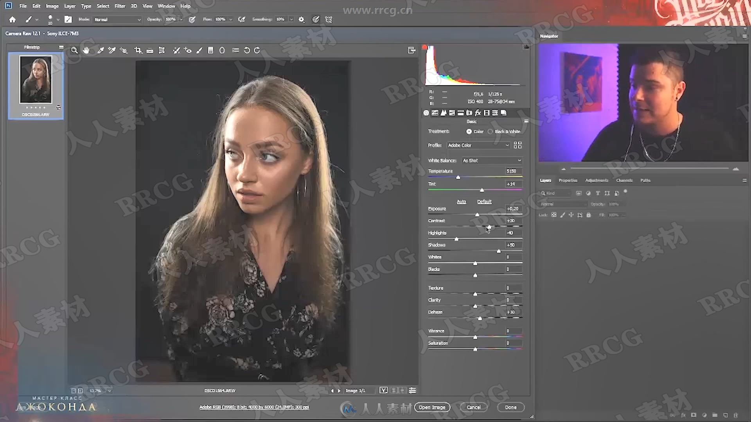Viewport: 751px width, 422px height.
Task: Open the Window menu
Action: point(166,6)
